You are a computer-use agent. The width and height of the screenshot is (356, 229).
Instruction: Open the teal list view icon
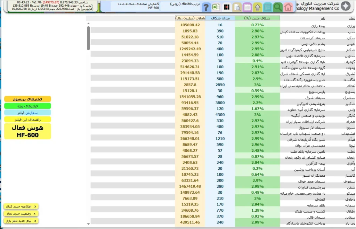[x=268, y=7]
